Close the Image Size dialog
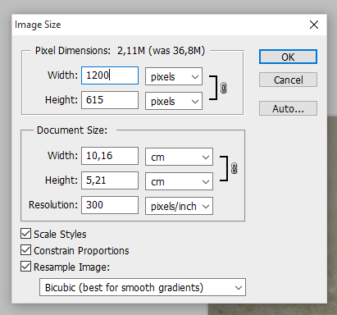Viewport: 337px width, 315px height. tap(314, 25)
